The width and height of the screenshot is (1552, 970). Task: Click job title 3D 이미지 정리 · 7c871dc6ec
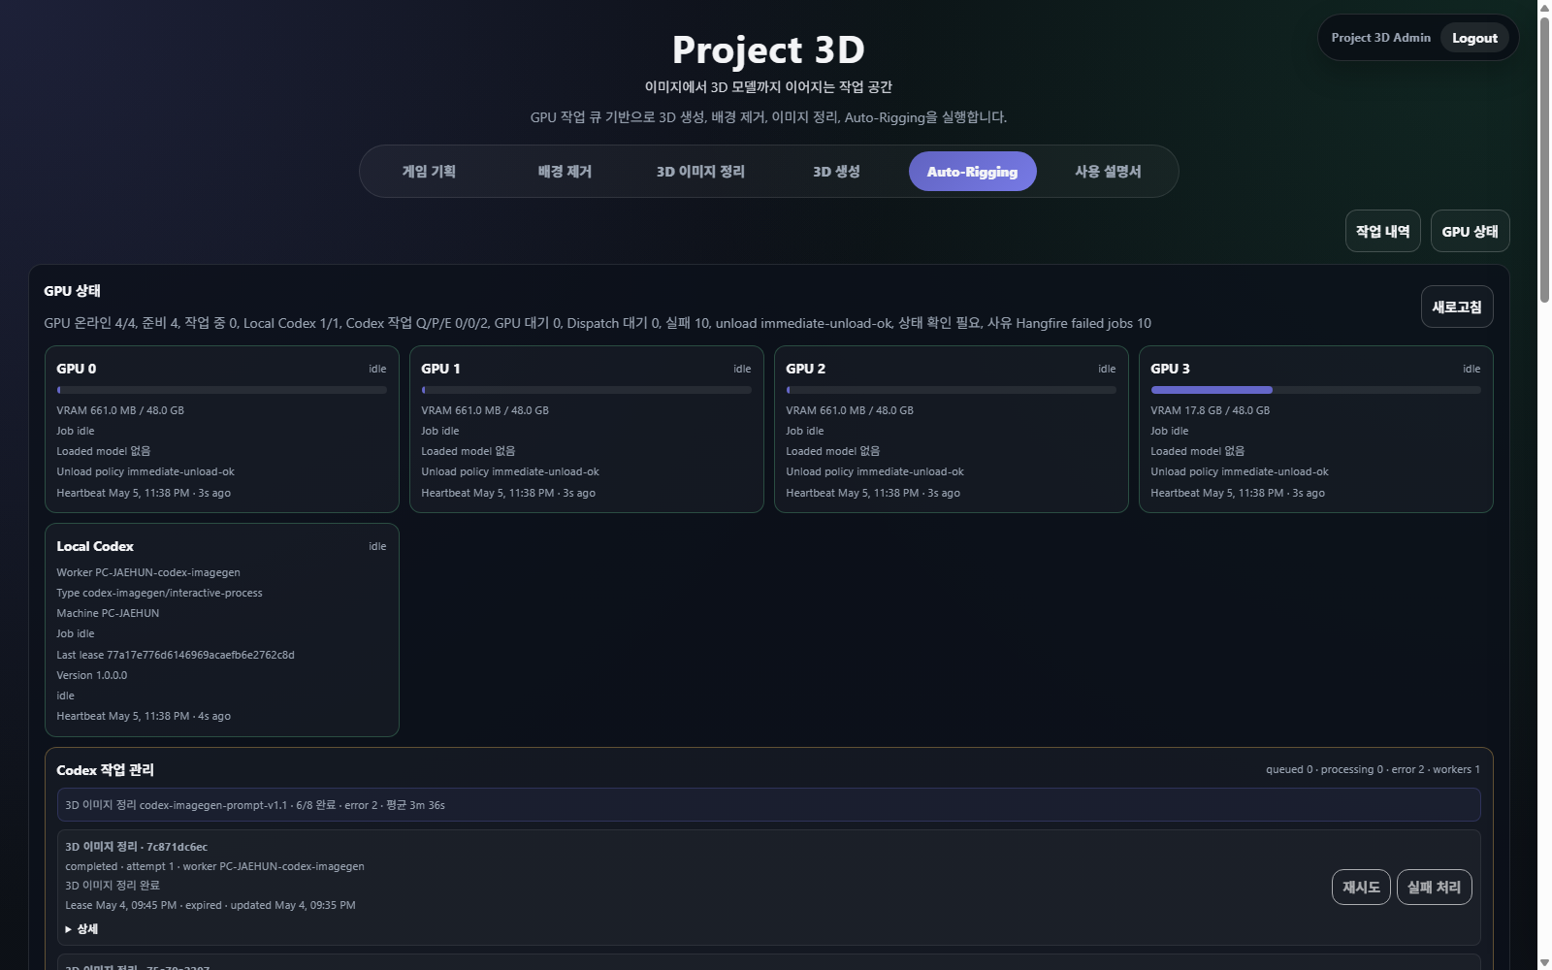point(136,847)
